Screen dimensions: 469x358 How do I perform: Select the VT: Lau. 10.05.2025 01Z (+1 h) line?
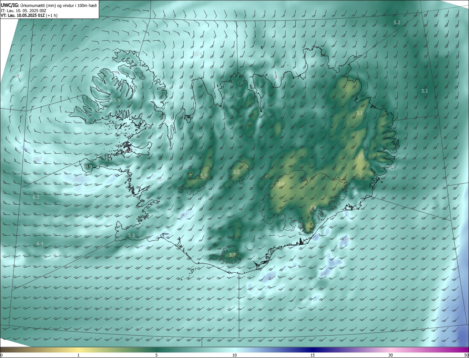coord(29,15)
